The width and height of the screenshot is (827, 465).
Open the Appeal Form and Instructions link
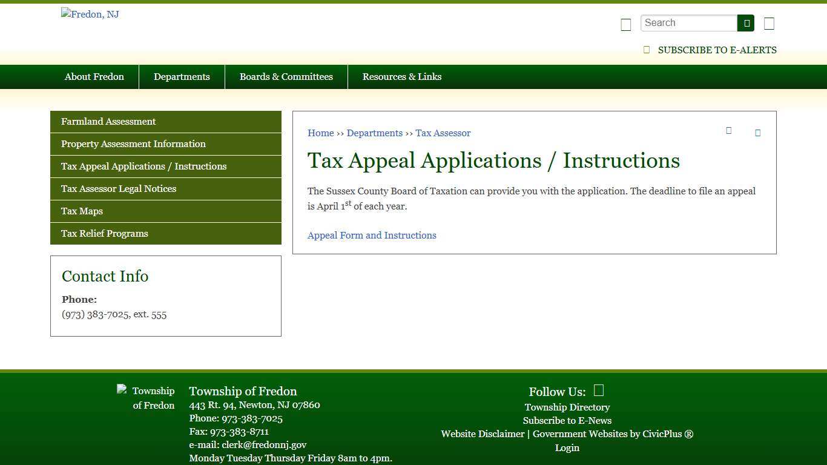[x=372, y=235]
